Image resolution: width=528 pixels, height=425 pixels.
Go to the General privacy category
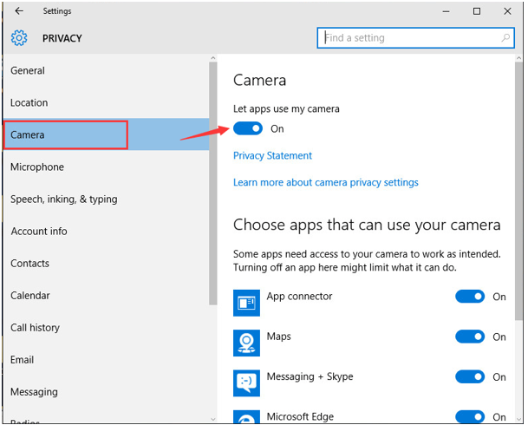pyautogui.click(x=28, y=70)
